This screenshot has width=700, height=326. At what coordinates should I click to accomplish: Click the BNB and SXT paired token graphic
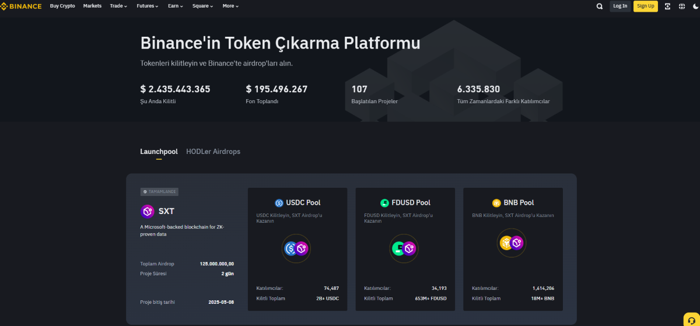(x=512, y=243)
